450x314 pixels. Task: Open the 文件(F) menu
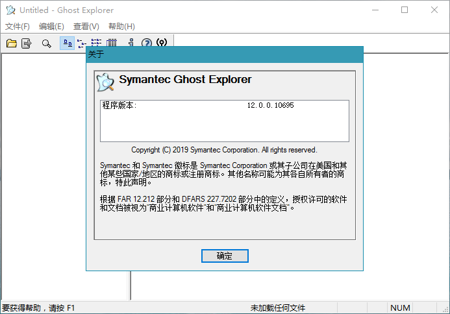tap(18, 27)
